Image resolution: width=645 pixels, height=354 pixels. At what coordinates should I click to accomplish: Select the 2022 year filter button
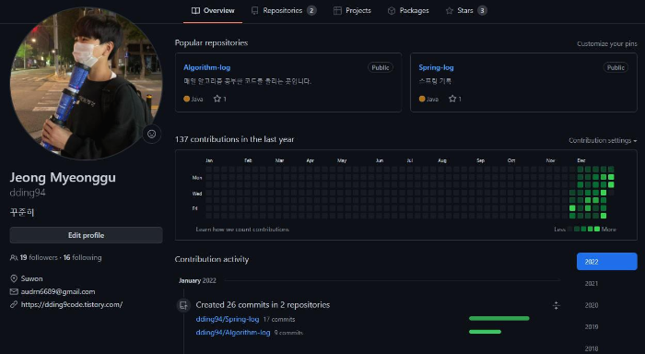pos(606,262)
